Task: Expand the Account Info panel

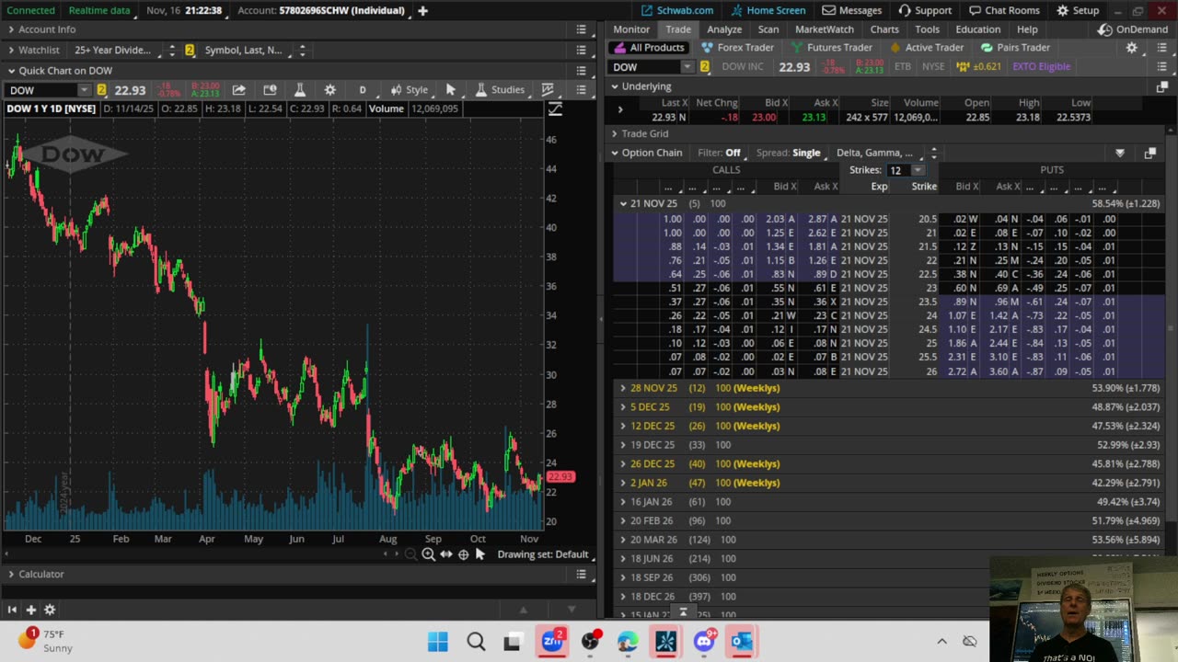Action: pos(11,29)
